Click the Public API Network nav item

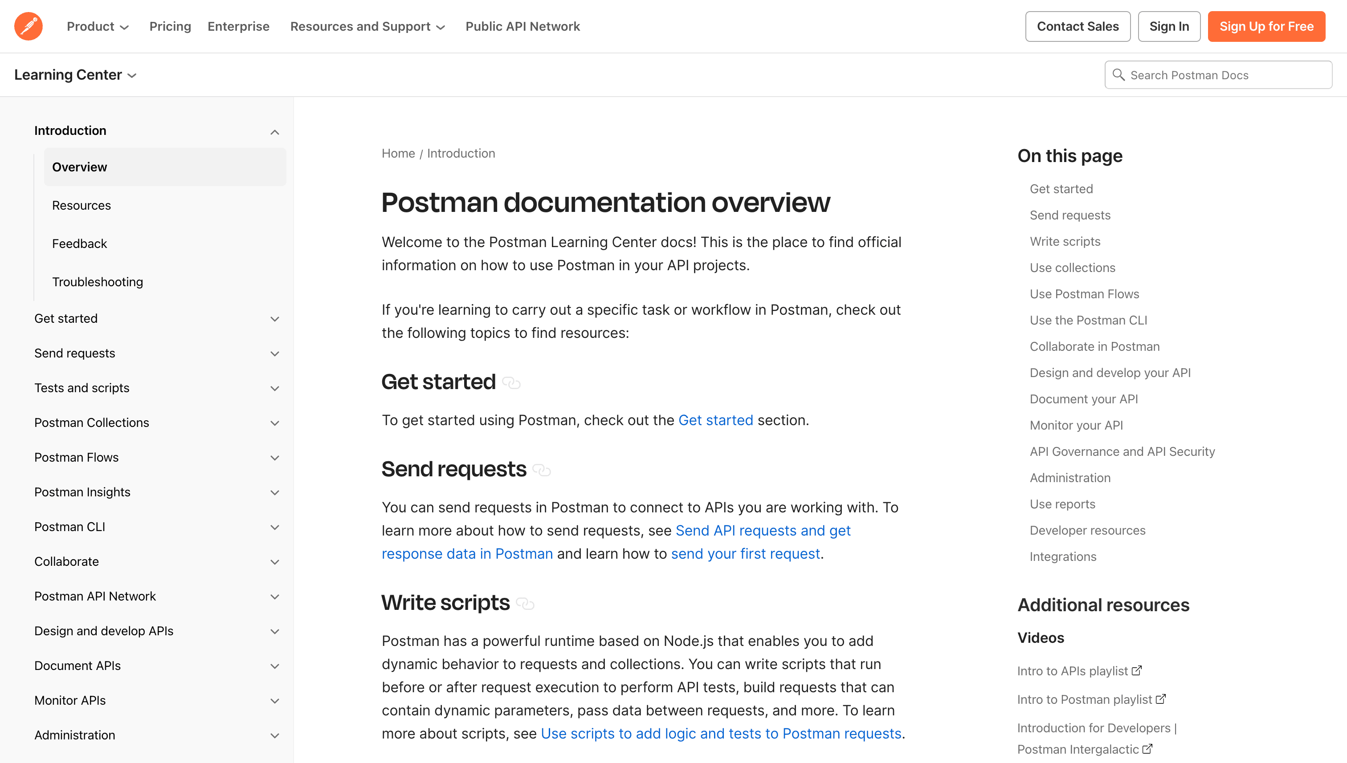click(522, 26)
